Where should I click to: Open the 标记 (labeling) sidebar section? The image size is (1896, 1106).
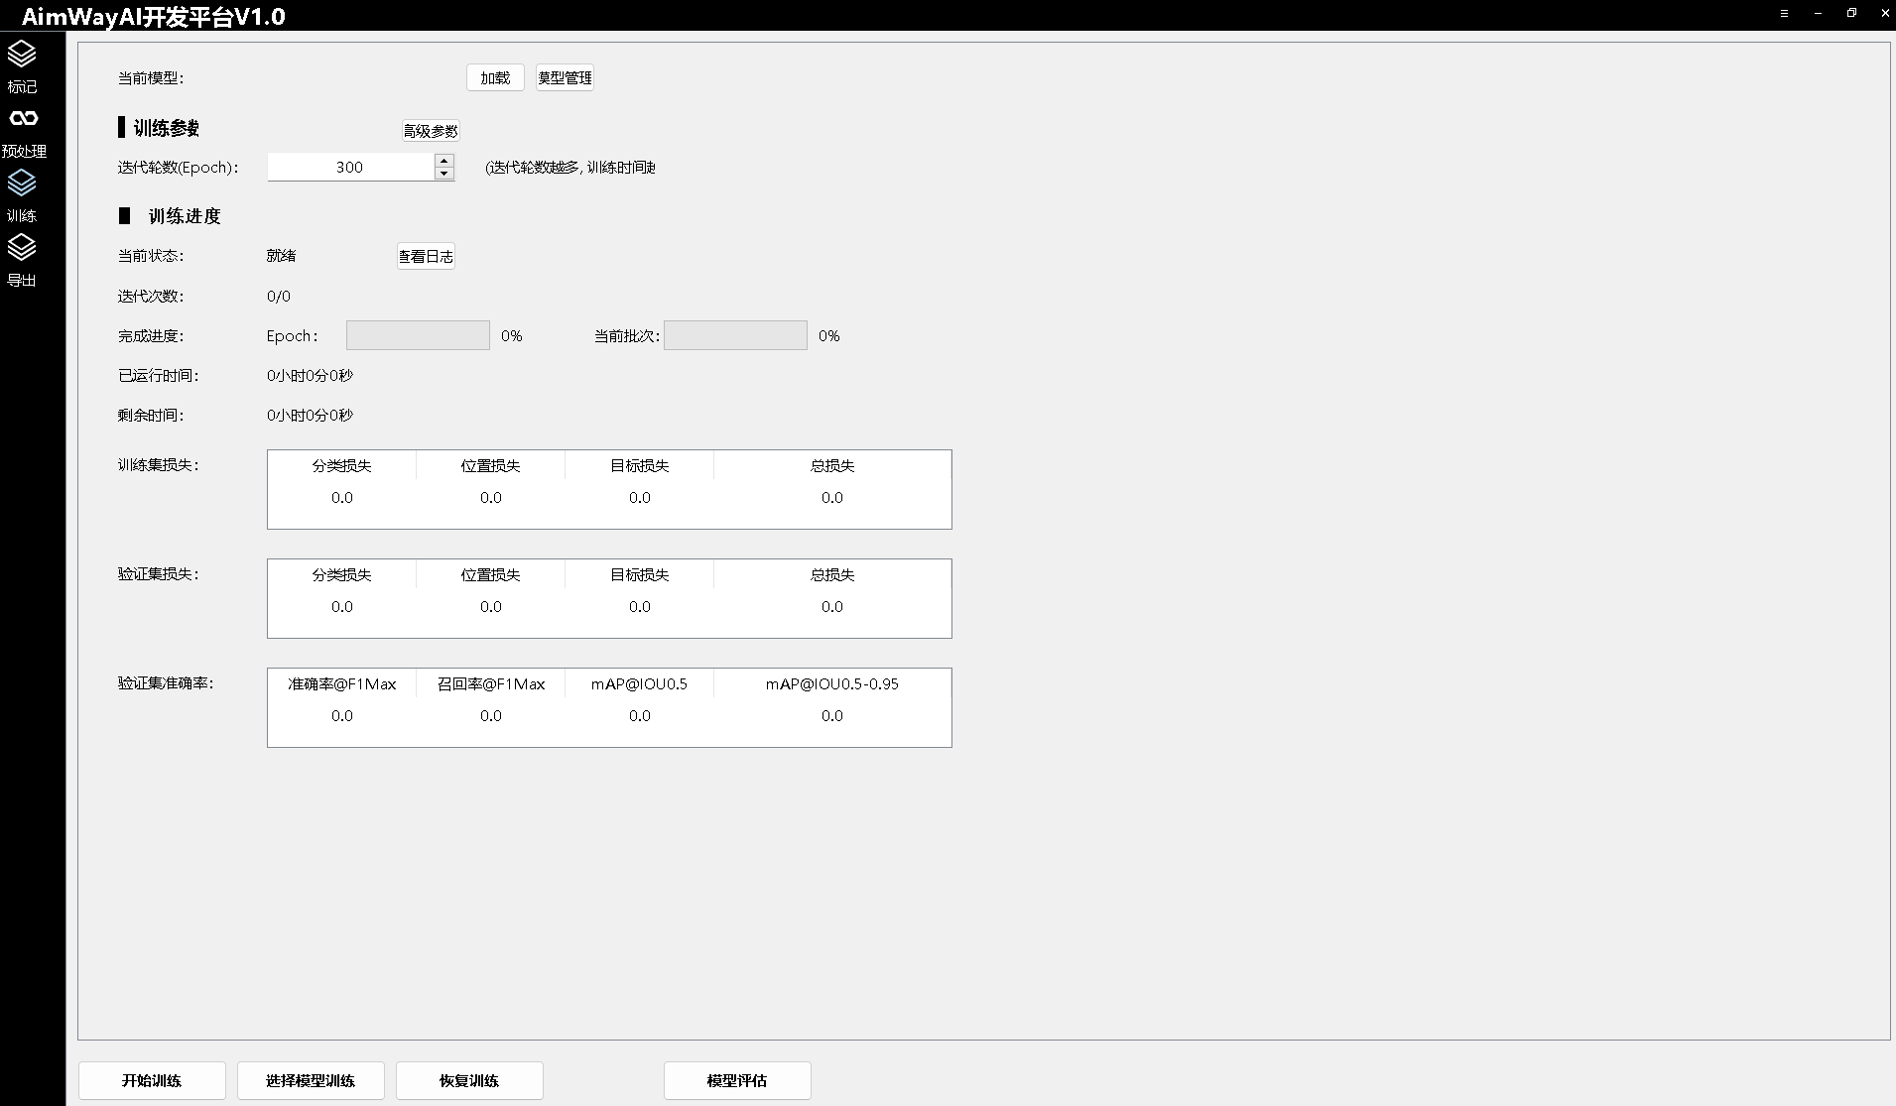pos(22,66)
